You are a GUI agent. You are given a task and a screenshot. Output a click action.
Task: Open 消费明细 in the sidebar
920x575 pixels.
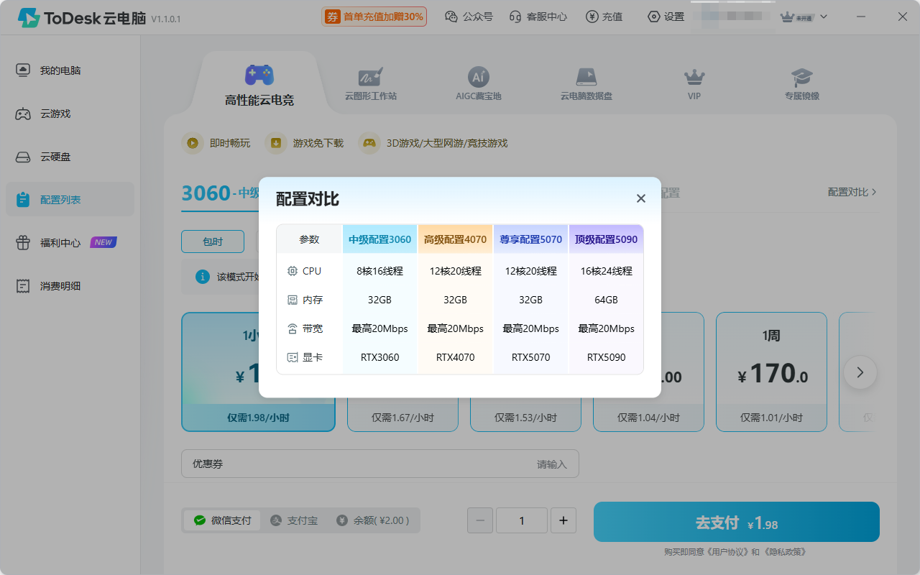point(70,286)
